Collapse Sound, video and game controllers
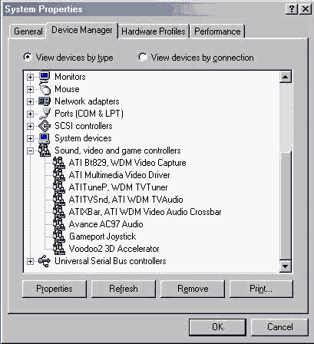The image size is (314, 344). coord(30,150)
